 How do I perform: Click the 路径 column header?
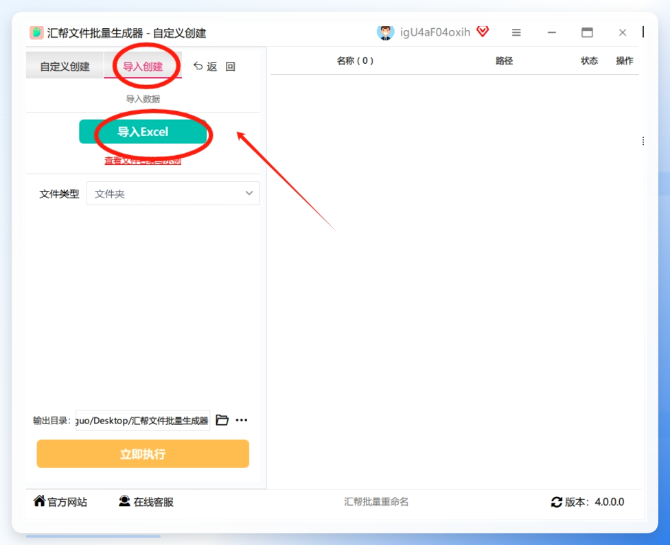[504, 60]
